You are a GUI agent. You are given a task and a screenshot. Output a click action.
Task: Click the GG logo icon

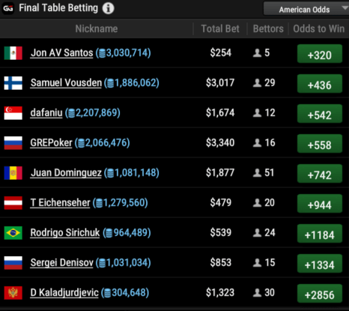tap(8, 8)
